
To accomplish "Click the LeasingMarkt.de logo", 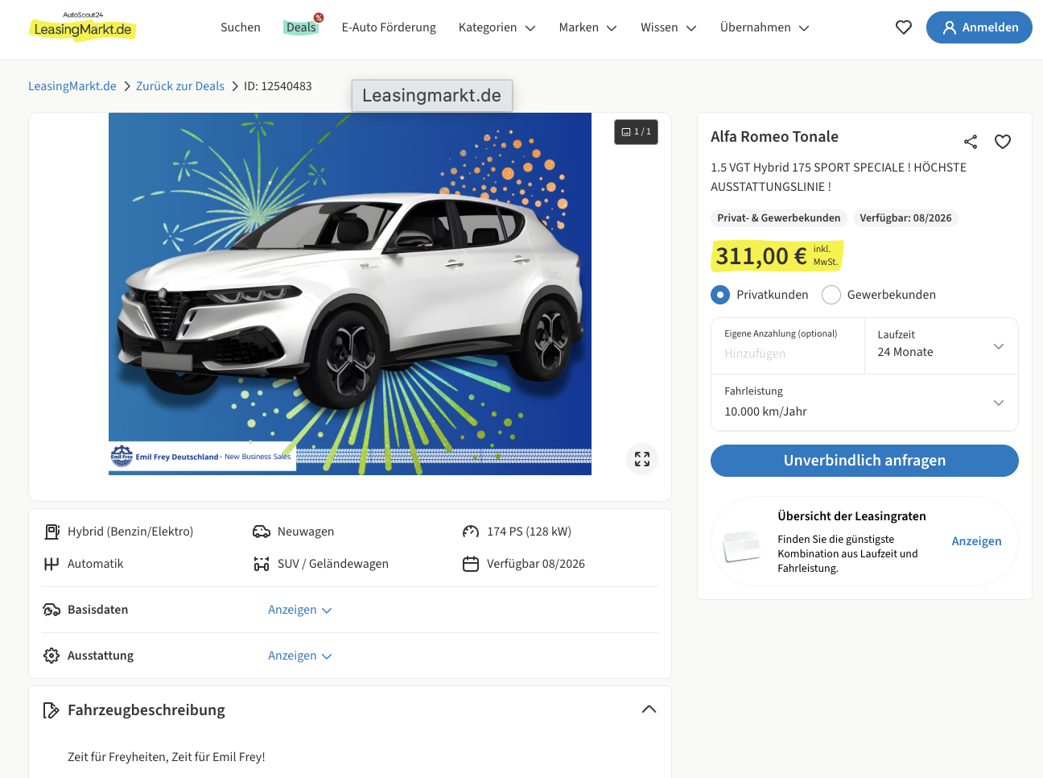I will pyautogui.click(x=83, y=27).
